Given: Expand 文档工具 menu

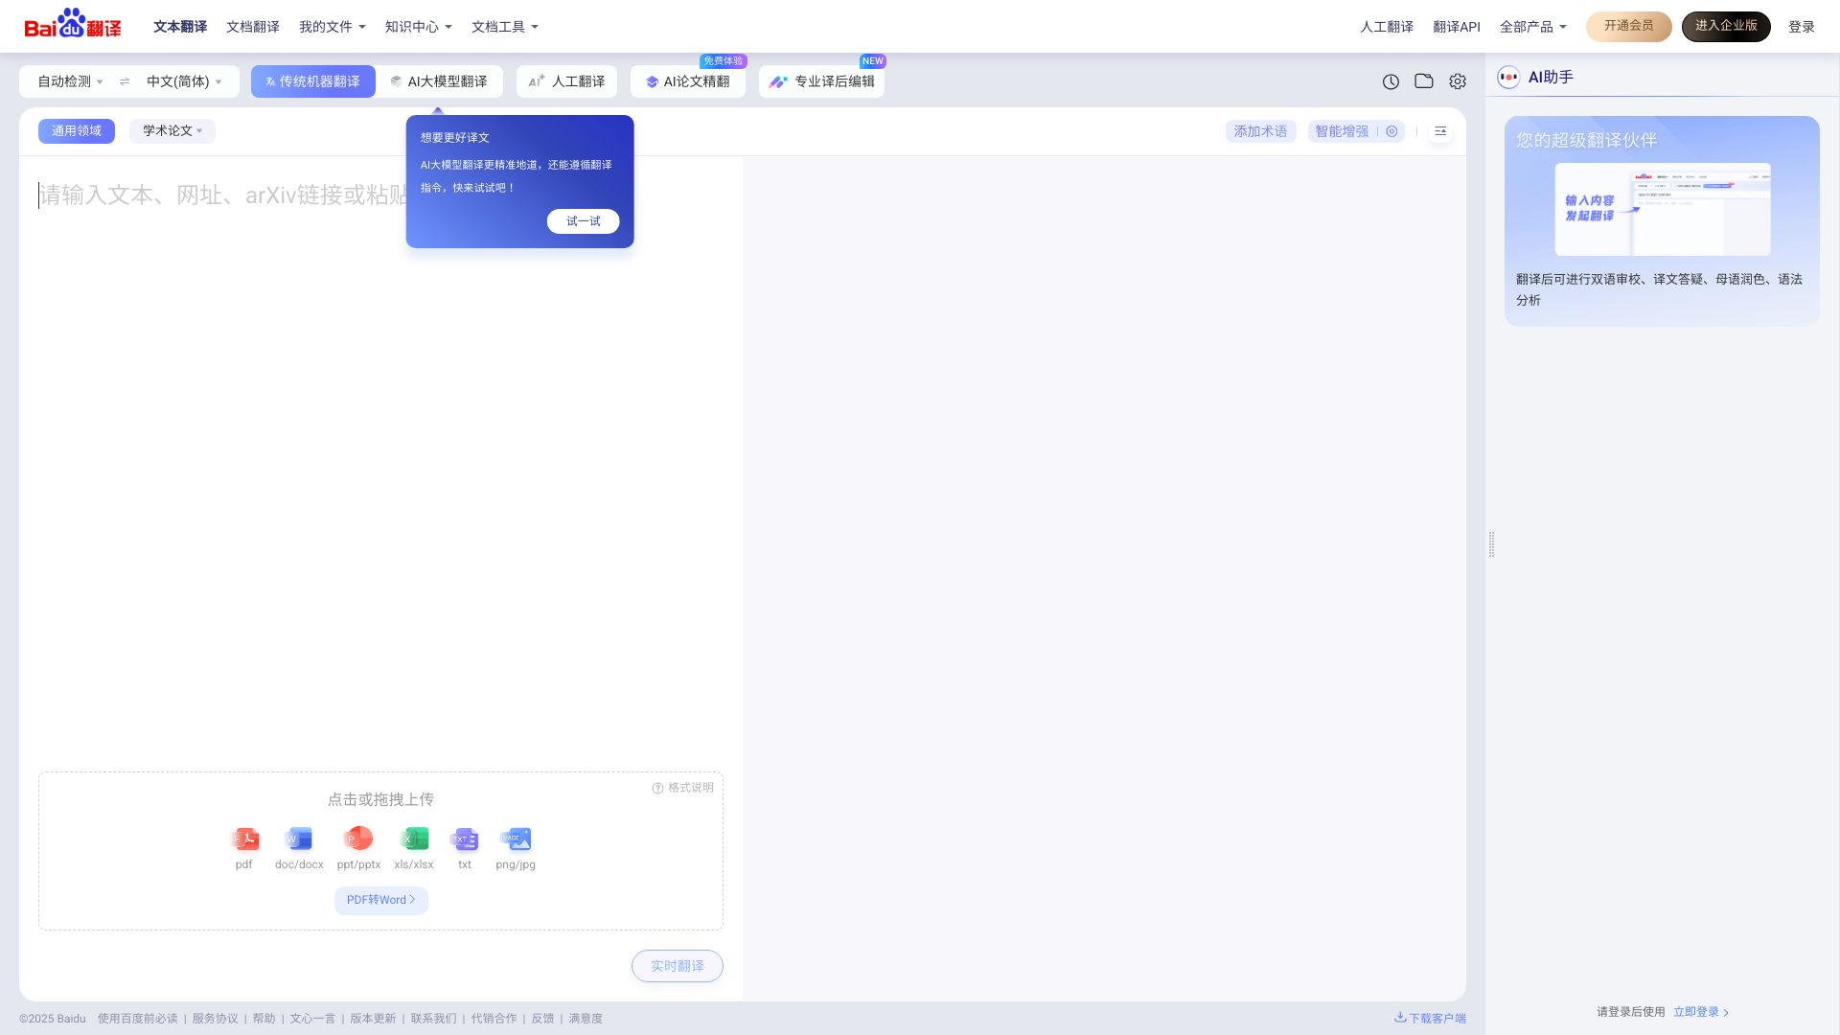Looking at the screenshot, I should click(505, 27).
